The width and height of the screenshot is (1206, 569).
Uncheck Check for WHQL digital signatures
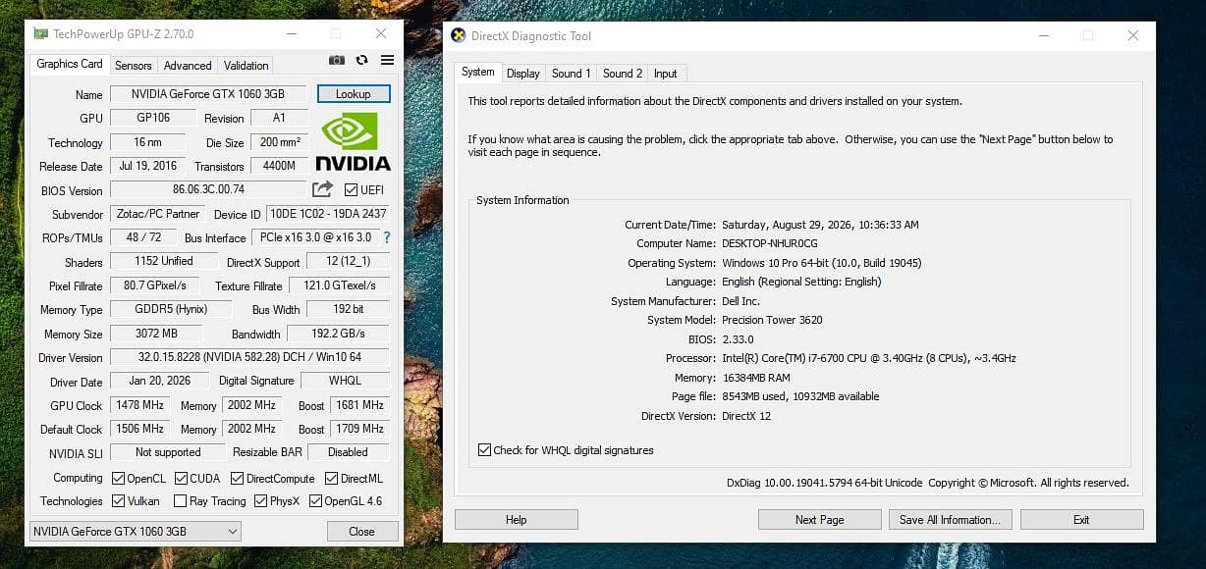[484, 450]
